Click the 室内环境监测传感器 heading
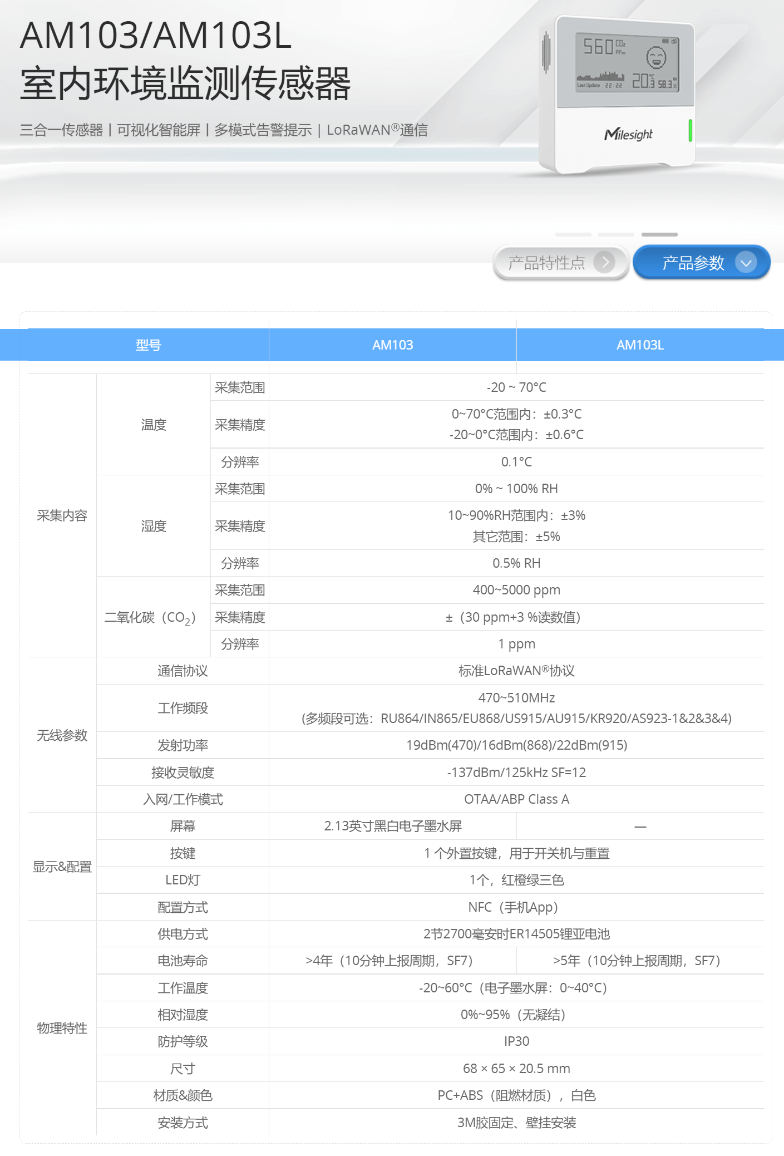 (185, 83)
